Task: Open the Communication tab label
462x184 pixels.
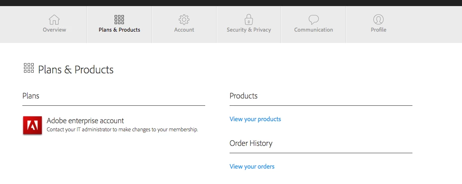Action: pos(314,30)
